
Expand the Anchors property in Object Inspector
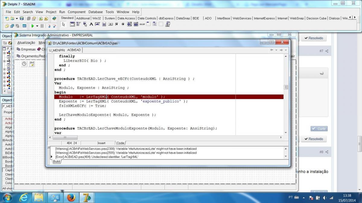pos(4,140)
